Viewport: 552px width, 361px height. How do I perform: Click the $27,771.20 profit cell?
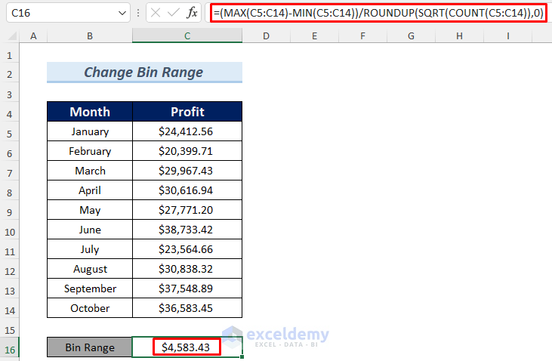tap(187, 210)
